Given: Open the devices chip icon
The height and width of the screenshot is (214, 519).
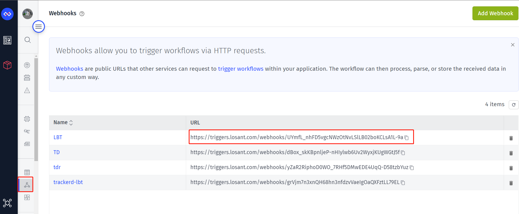Looking at the screenshot, I should click(x=27, y=119).
